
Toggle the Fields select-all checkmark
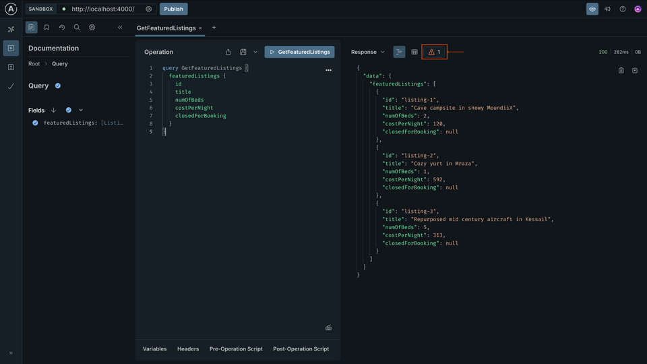(69, 110)
